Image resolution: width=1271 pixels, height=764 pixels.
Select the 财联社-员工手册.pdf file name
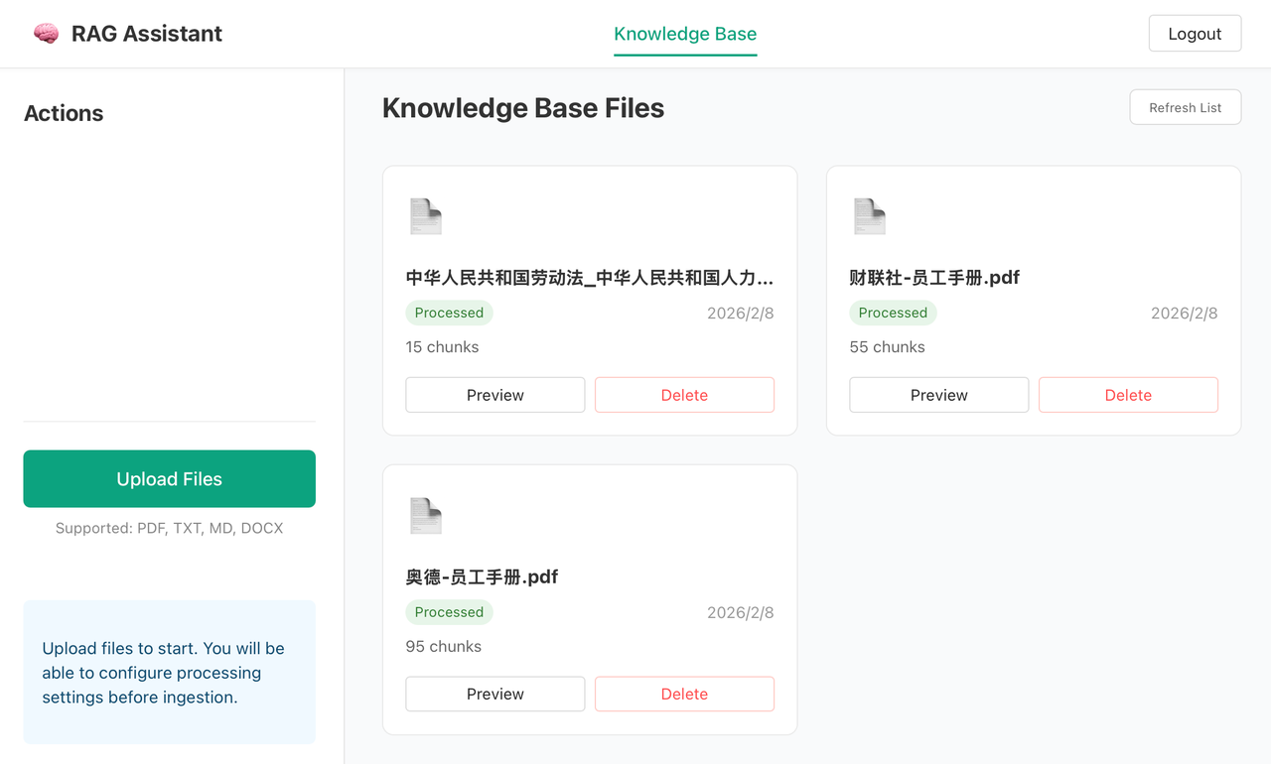pyautogui.click(x=934, y=278)
